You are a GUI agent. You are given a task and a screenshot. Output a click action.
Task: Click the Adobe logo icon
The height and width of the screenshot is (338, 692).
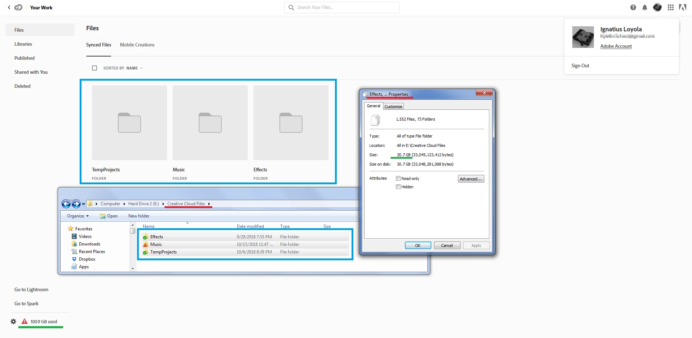tap(683, 7)
